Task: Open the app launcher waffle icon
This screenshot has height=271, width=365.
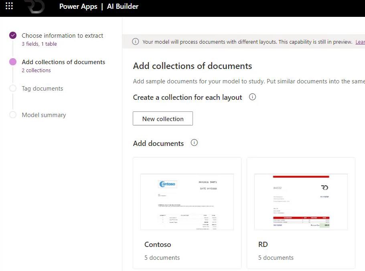Action: [9, 6]
